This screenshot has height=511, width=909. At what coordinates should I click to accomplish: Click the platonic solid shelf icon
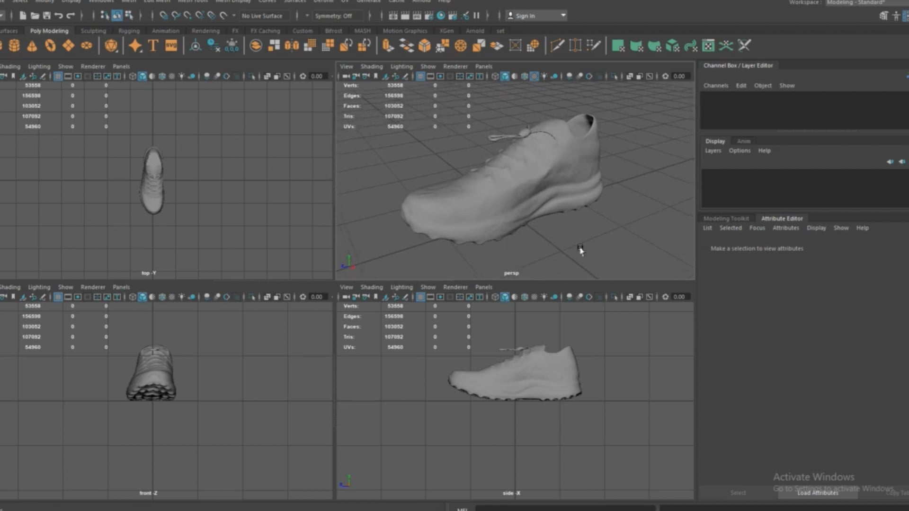111,46
